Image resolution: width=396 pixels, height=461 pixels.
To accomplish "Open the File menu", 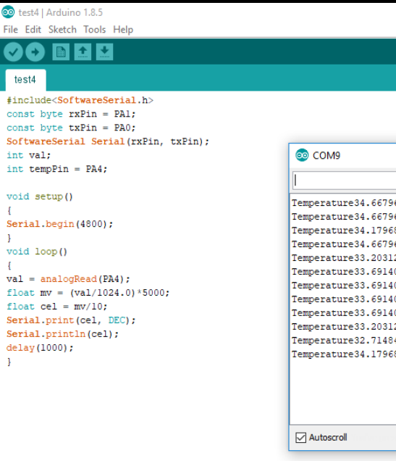I will pyautogui.click(x=11, y=30).
